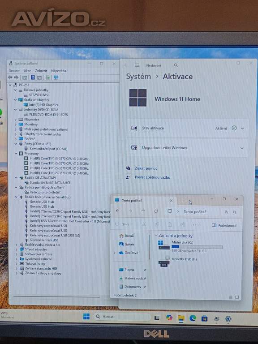Collapse the Diskové jednotky branch

coord(15,90)
